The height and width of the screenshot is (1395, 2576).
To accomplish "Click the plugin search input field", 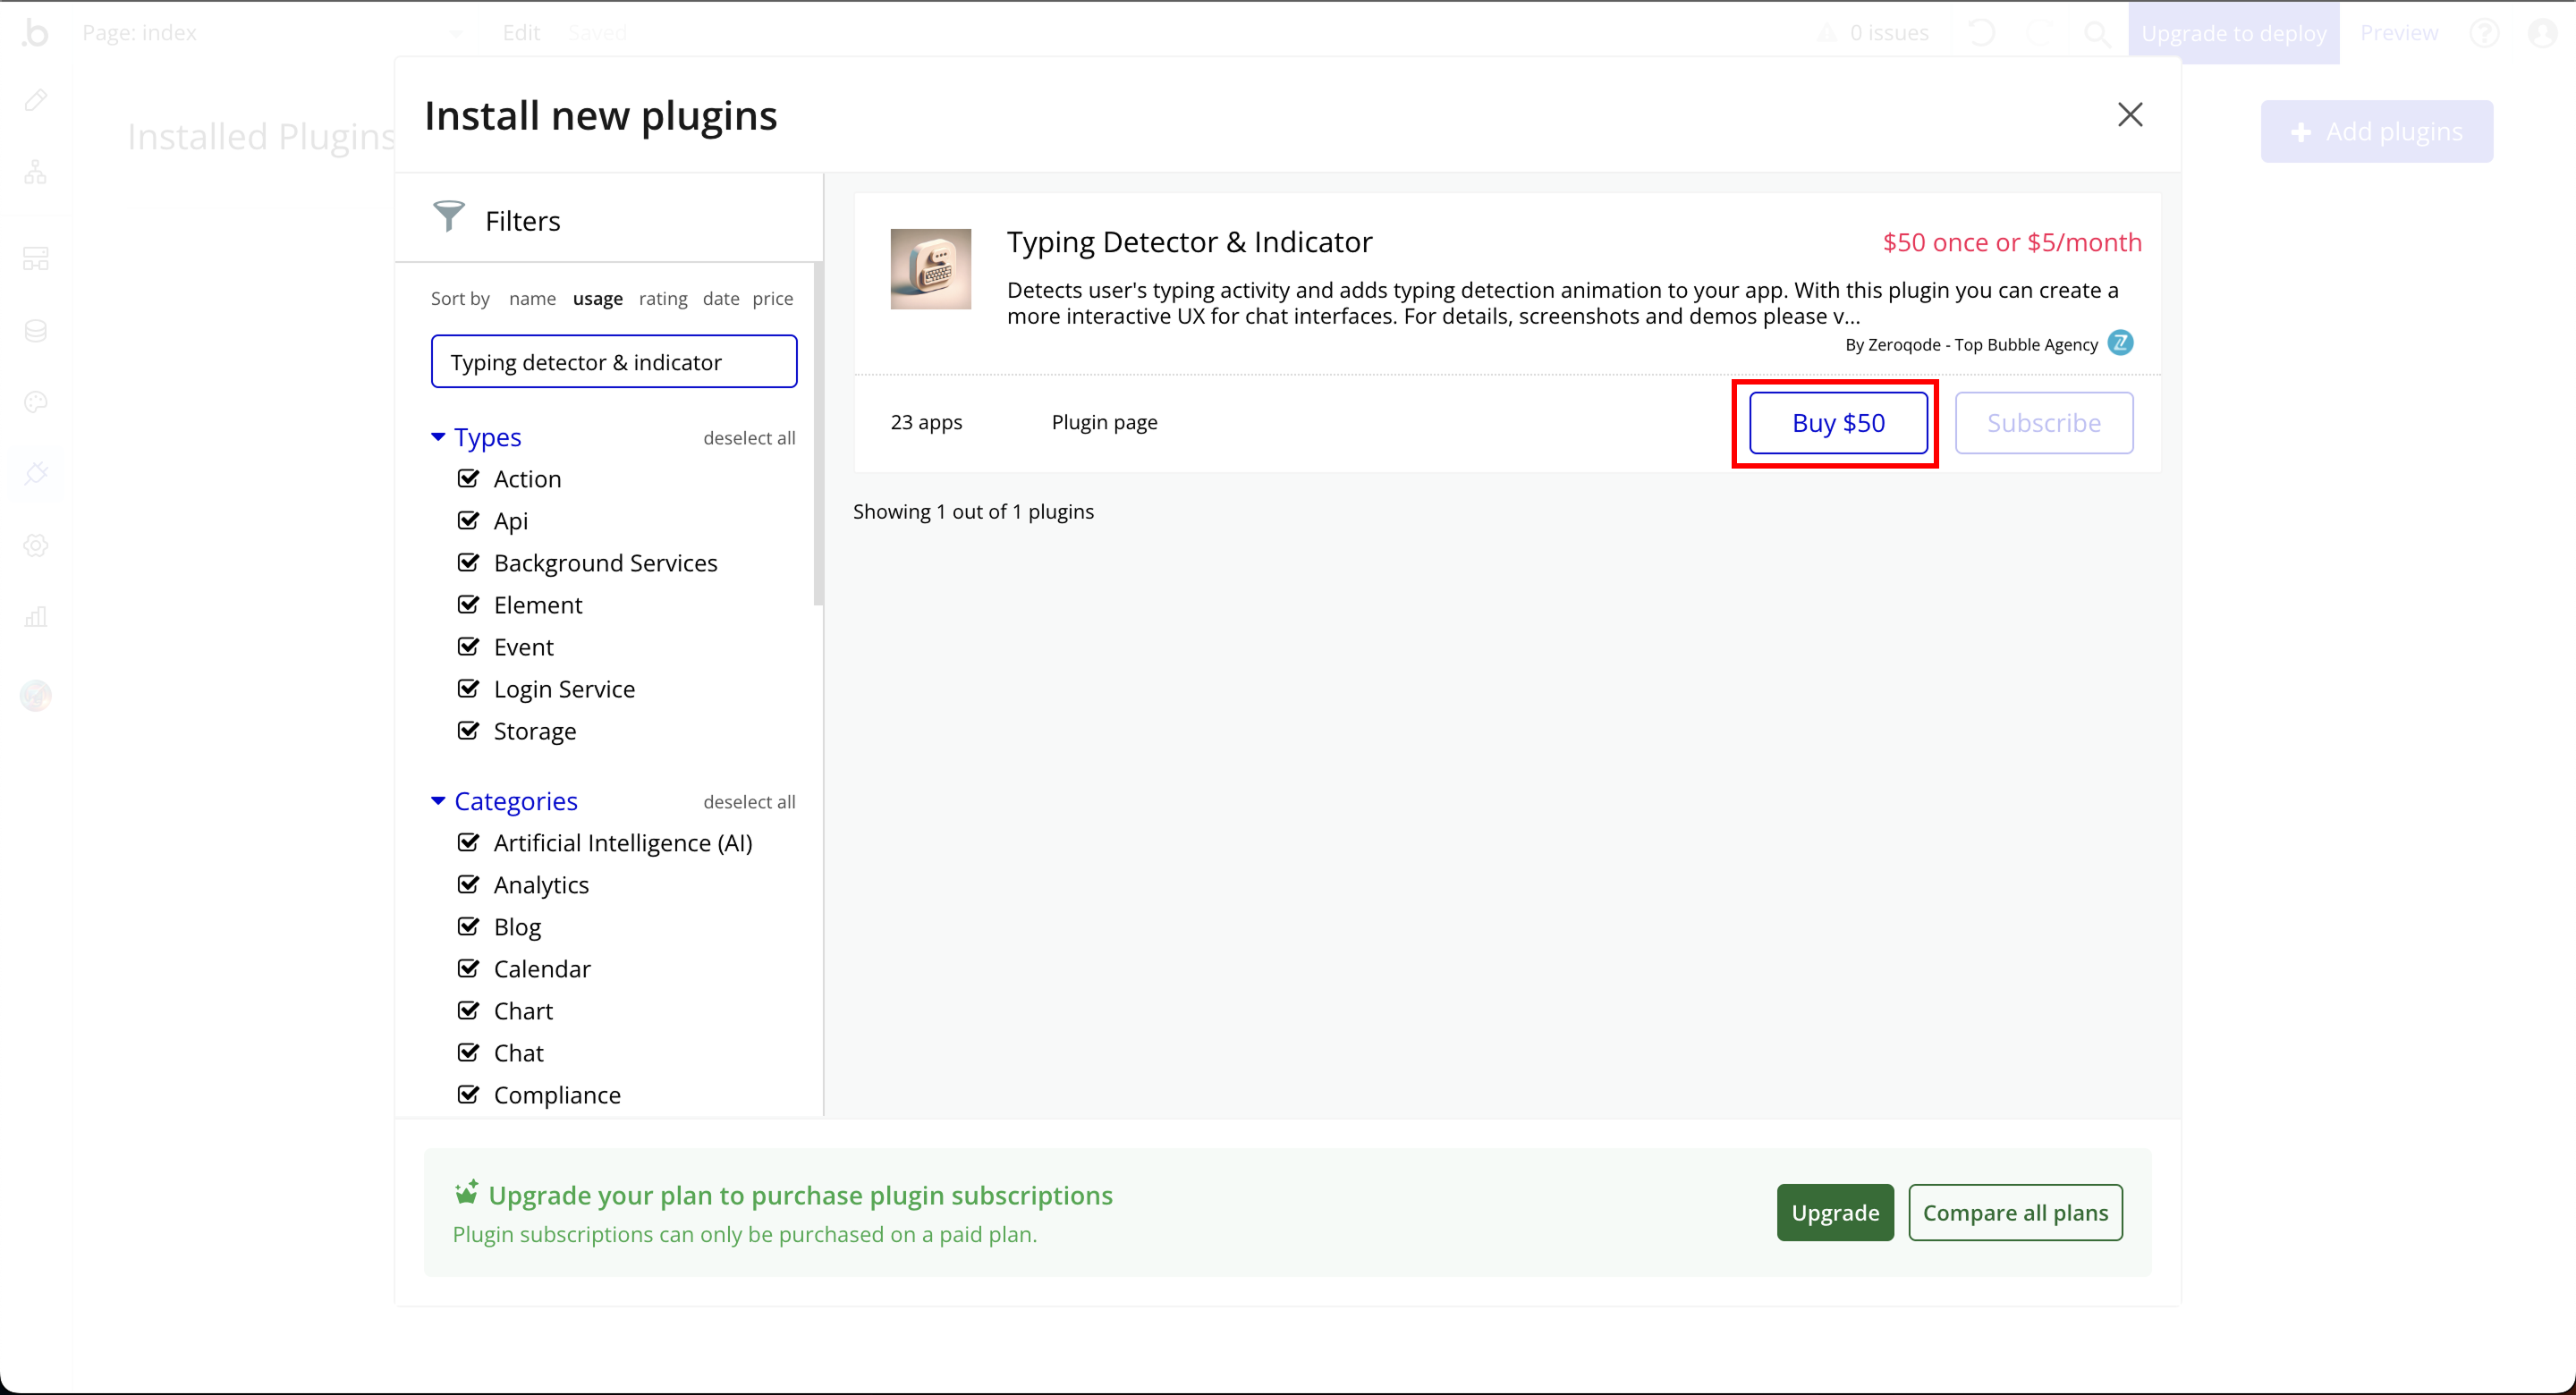I will click(613, 362).
